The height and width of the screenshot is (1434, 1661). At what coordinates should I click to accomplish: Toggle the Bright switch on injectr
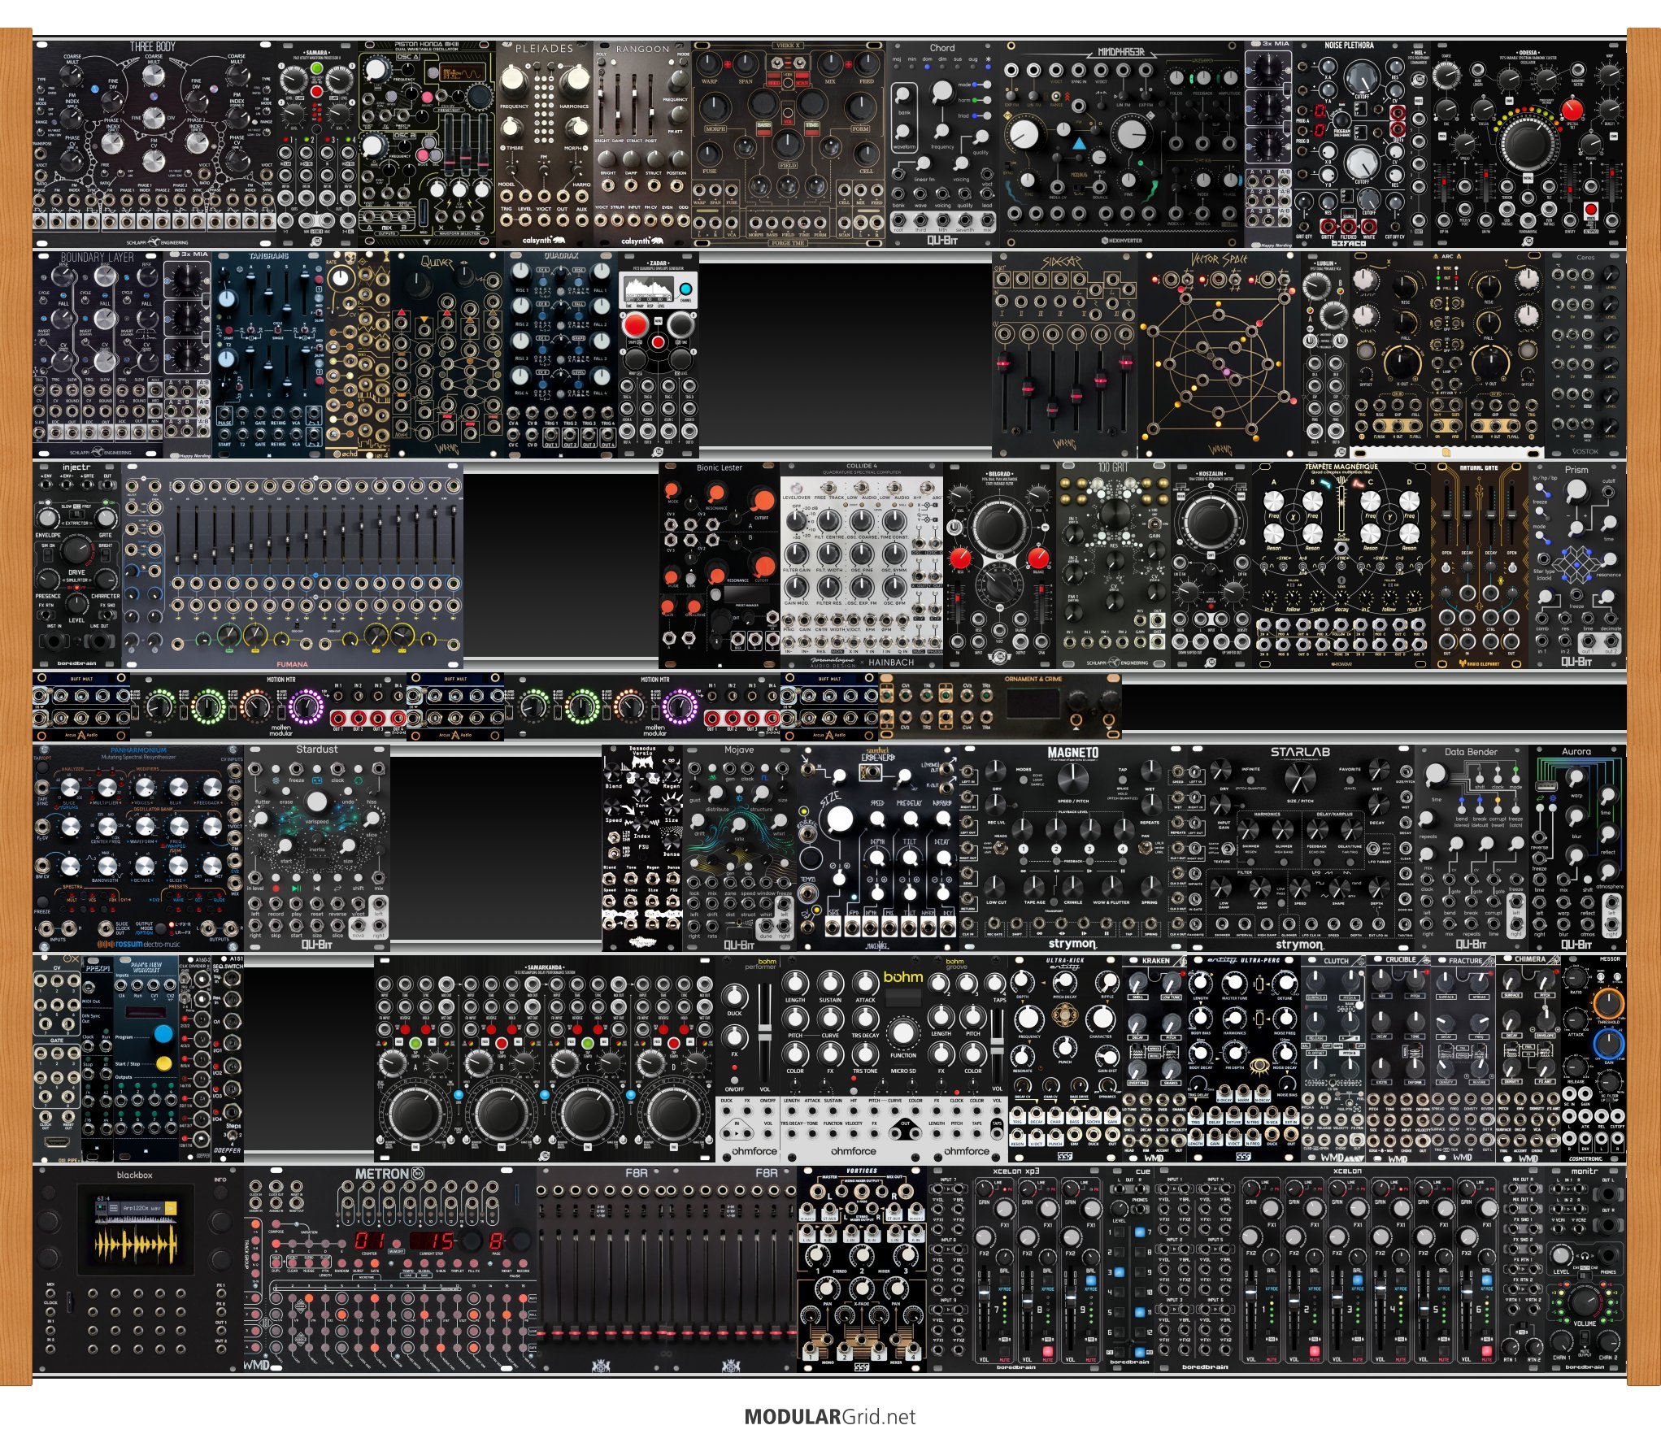(x=107, y=555)
